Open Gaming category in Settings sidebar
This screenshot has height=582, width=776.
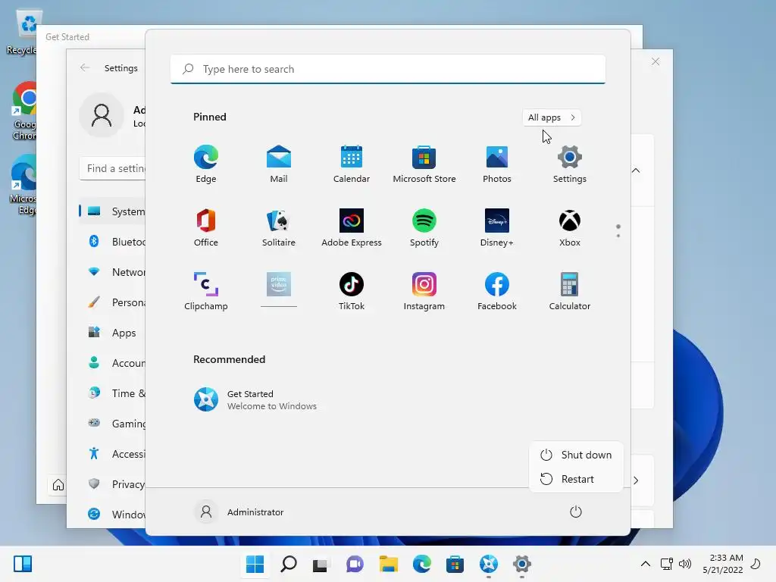coord(112,424)
